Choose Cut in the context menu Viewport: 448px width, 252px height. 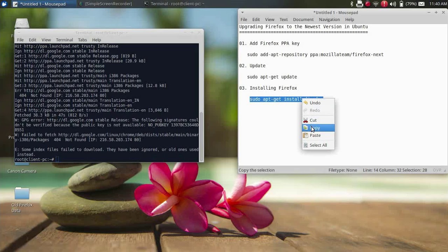318,120
